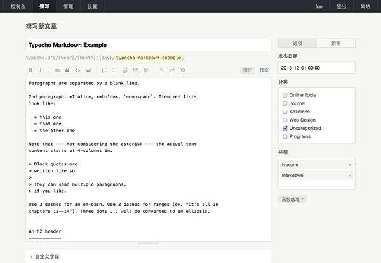Open the 管理 menu in top navigation
Image resolution: width=381 pixels, height=263 pixels.
click(68, 6)
